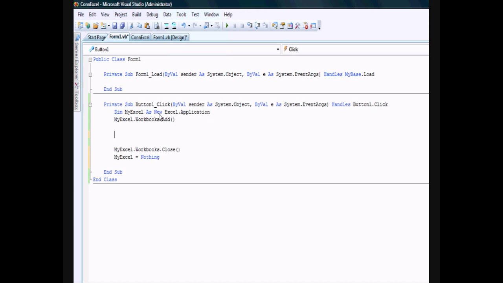Open the Tools menu
This screenshot has width=503, height=283.
coord(181,15)
